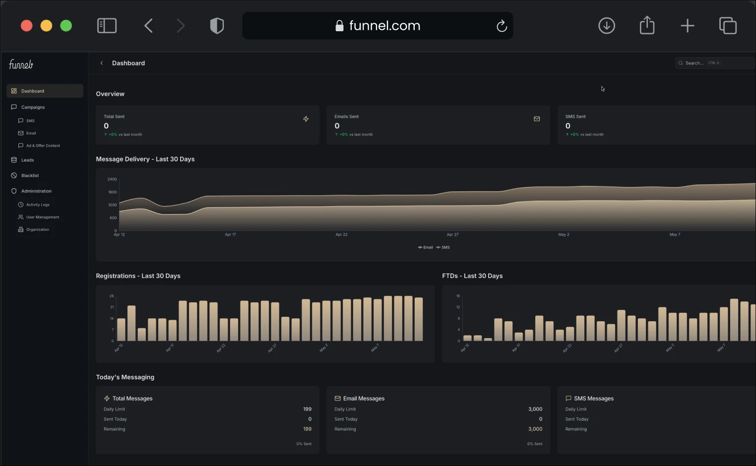The image size is (756, 466).
Task: Expand the Administration section in the sidebar
Action: pyautogui.click(x=36, y=191)
